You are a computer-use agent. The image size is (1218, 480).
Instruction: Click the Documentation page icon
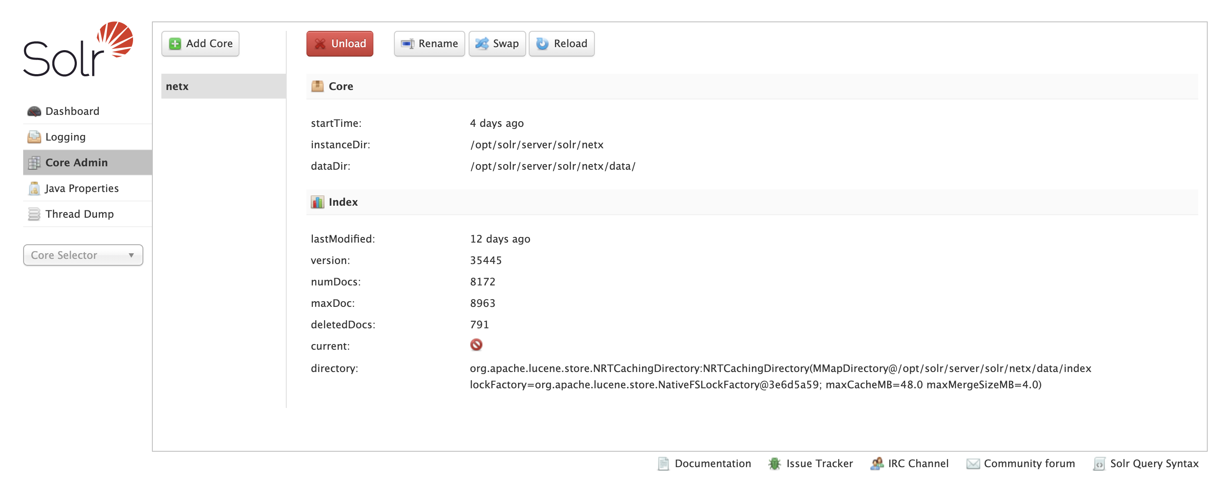point(663,463)
